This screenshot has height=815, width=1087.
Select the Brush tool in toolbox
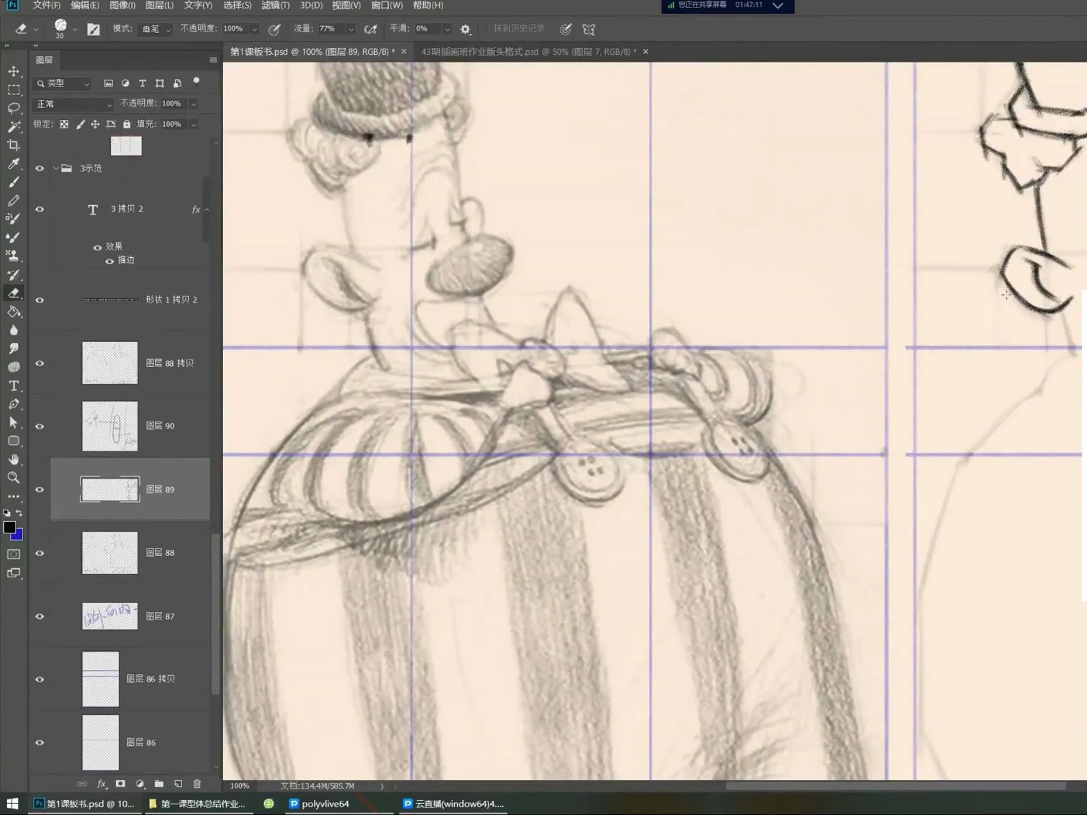click(x=14, y=182)
